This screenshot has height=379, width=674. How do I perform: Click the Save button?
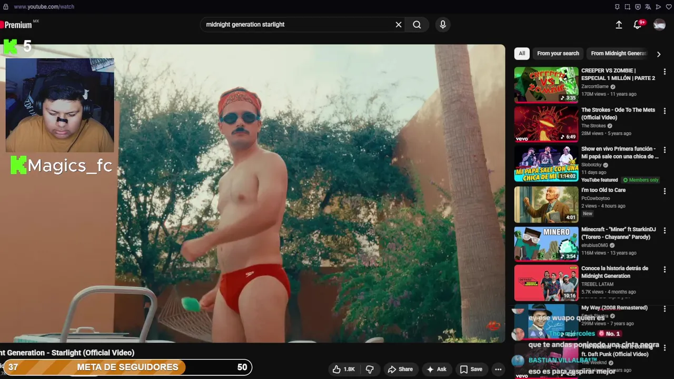471,370
